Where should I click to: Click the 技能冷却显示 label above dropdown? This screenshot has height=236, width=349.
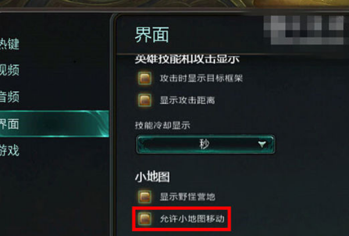(162, 125)
